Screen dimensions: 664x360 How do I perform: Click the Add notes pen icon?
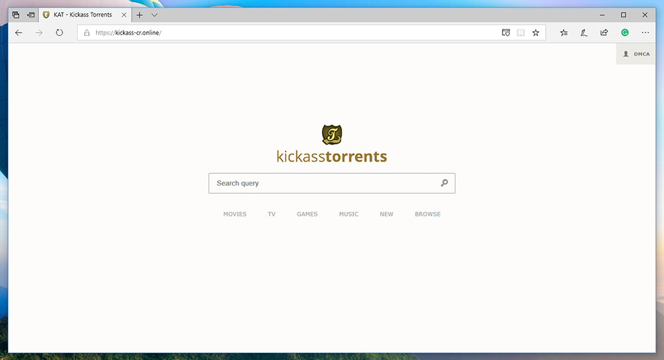click(x=584, y=32)
